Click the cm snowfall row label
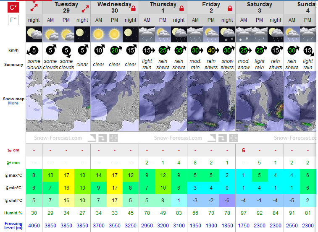Viewport: 318px width, 232px height. coord(13,150)
